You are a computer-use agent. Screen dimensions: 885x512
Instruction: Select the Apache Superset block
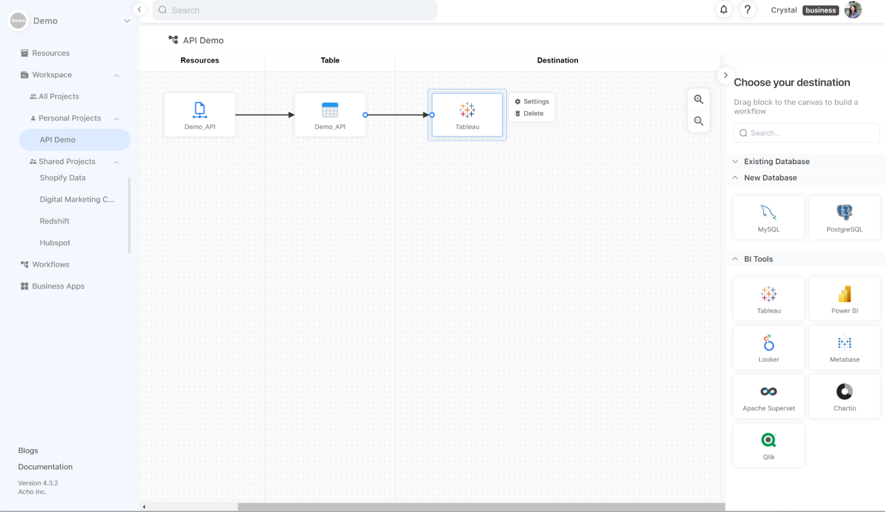pos(769,397)
